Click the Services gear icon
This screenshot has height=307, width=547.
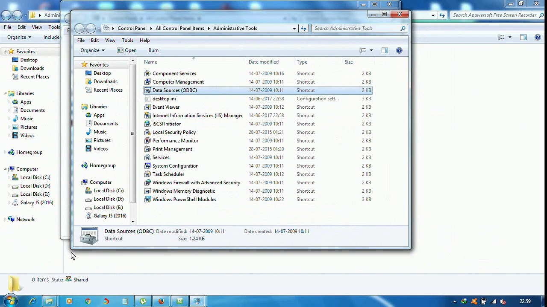click(147, 157)
